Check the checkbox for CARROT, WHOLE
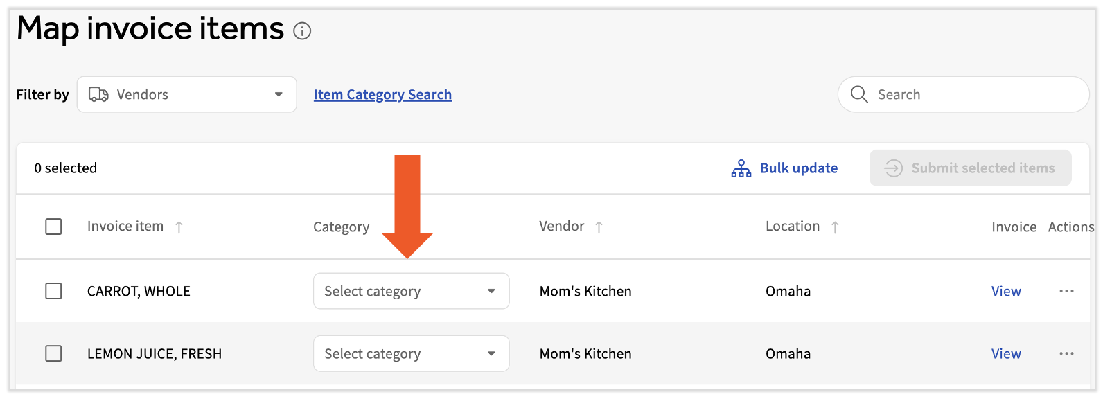 (53, 291)
